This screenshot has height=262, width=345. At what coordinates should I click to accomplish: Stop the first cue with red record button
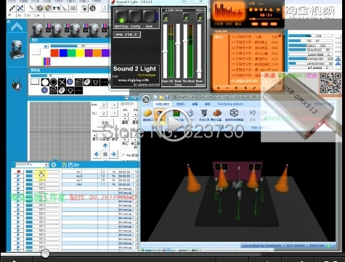19,171
